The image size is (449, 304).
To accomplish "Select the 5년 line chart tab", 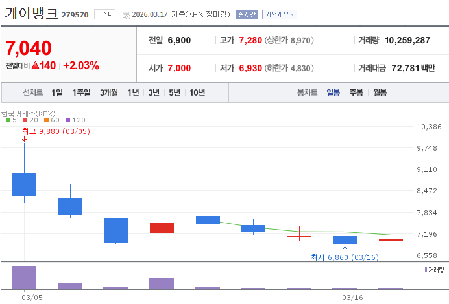I will (x=175, y=92).
